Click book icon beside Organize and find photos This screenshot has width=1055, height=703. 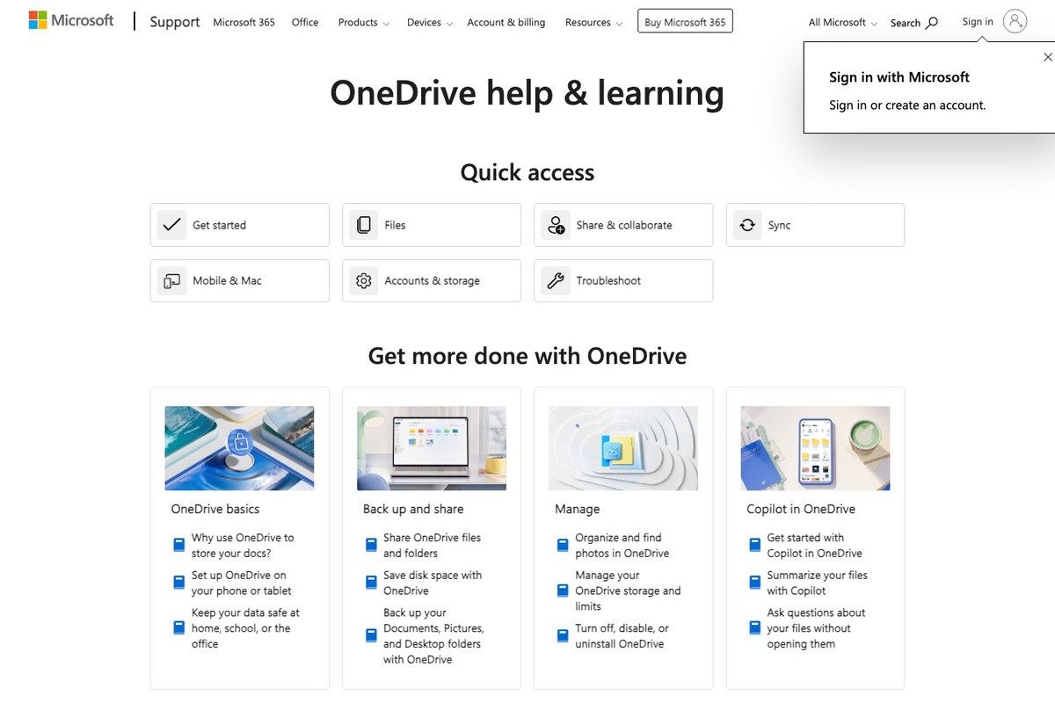coord(563,546)
